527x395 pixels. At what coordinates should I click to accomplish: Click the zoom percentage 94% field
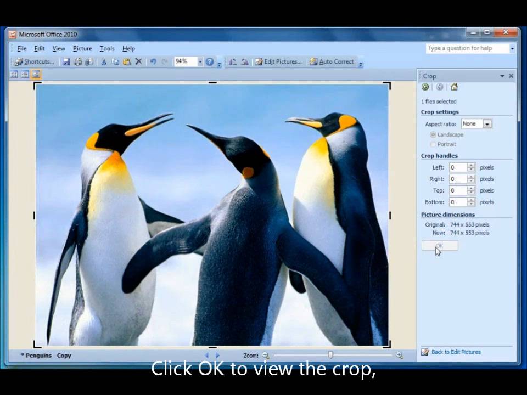coord(186,61)
